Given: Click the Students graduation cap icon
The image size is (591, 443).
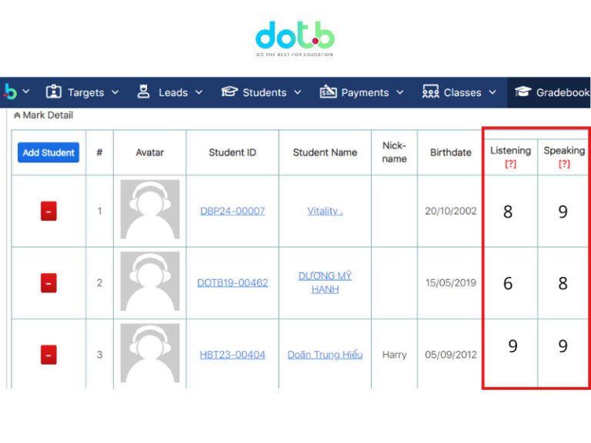Looking at the screenshot, I should tap(229, 92).
